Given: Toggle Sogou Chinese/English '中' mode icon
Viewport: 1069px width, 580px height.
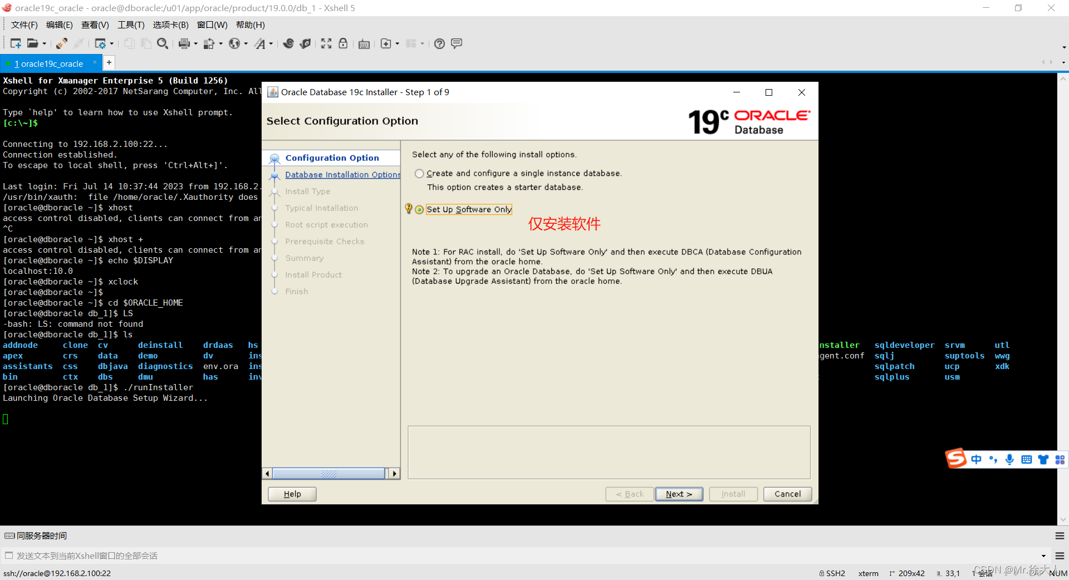Looking at the screenshot, I should point(976,459).
